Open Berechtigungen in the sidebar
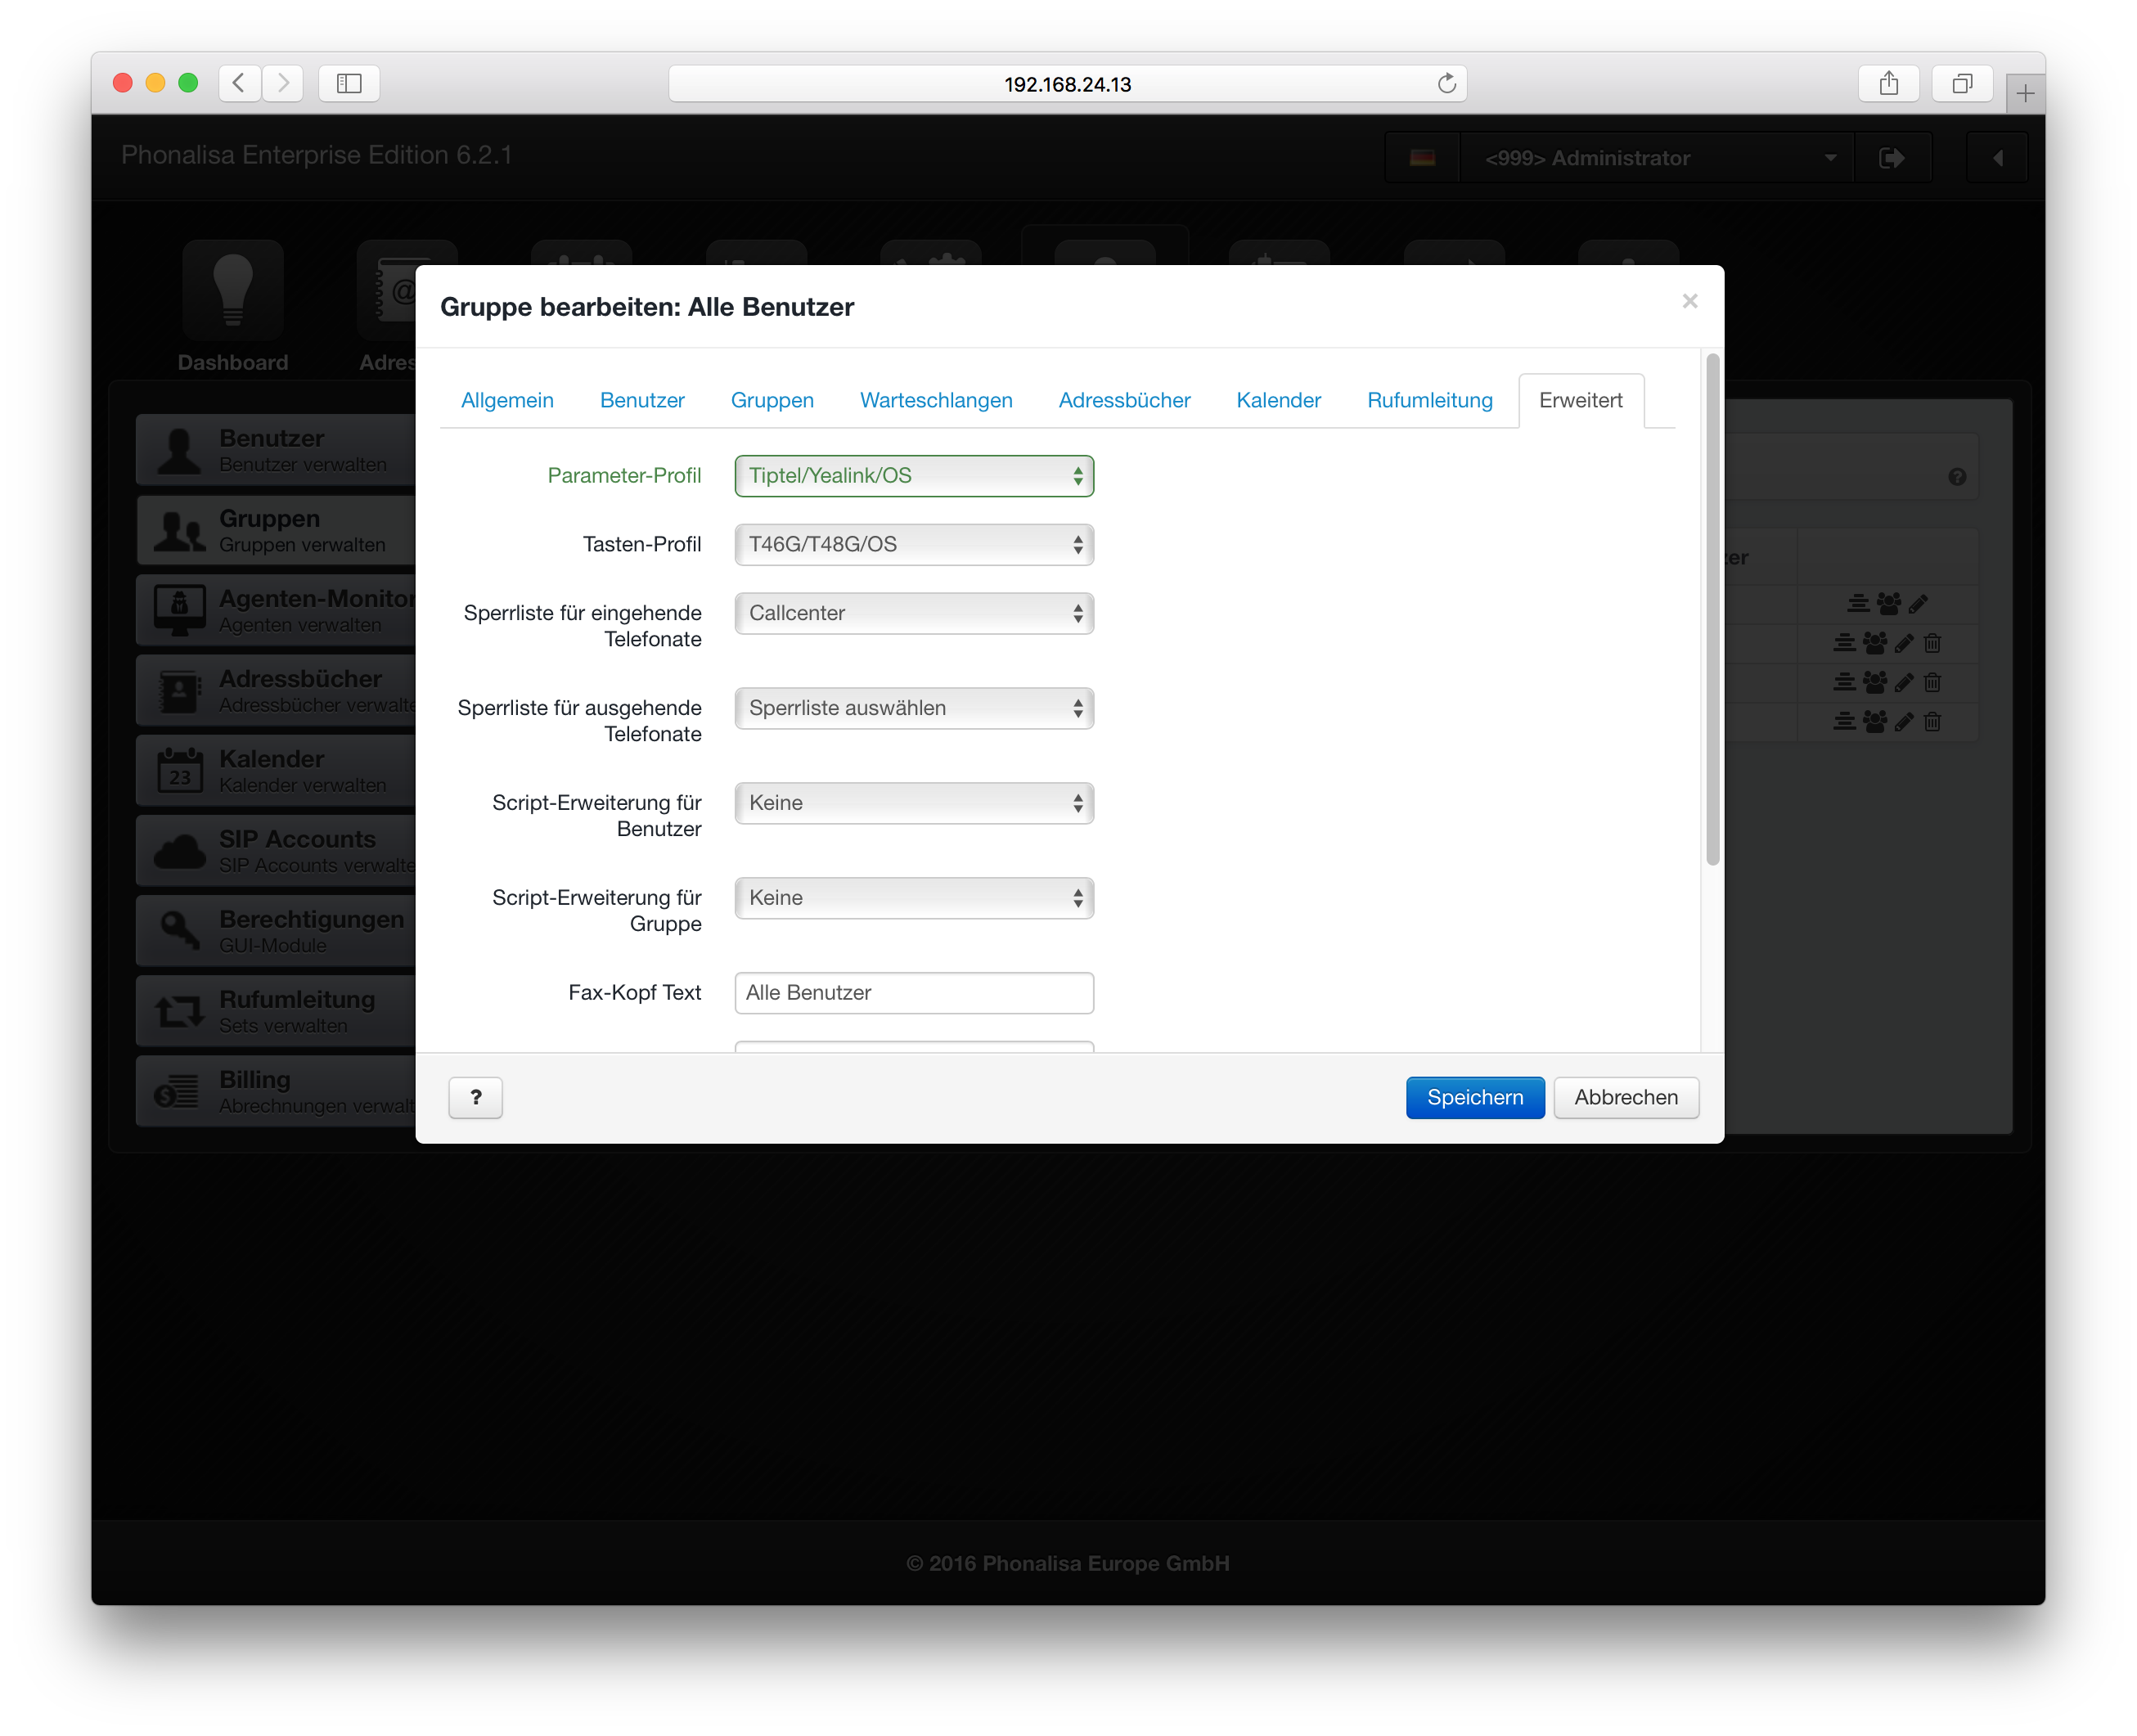This screenshot has width=2137, height=1736. [276, 930]
